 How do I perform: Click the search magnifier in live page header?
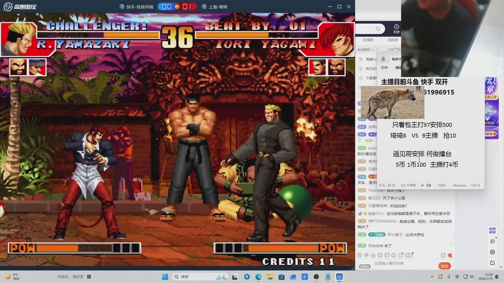coord(378,29)
